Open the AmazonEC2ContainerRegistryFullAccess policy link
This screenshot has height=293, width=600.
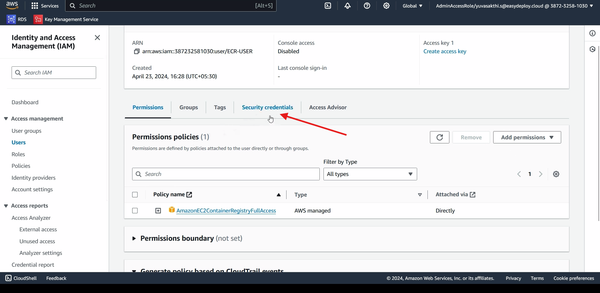tap(226, 211)
